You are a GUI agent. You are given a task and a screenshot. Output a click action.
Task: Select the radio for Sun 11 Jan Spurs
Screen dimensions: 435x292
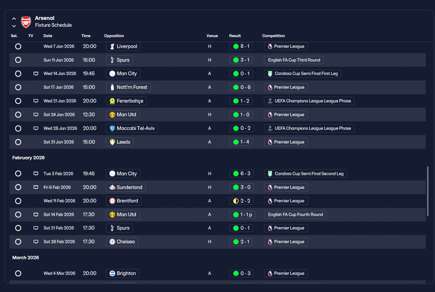(x=18, y=60)
